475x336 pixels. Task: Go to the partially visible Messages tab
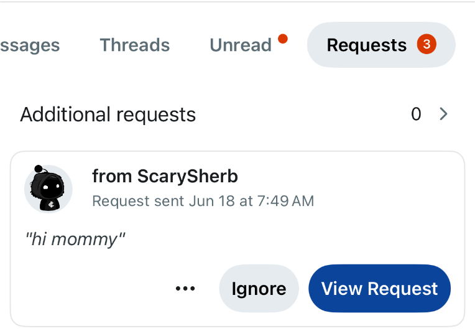point(30,45)
